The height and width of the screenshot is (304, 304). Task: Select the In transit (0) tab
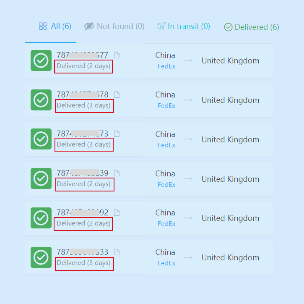point(183,26)
